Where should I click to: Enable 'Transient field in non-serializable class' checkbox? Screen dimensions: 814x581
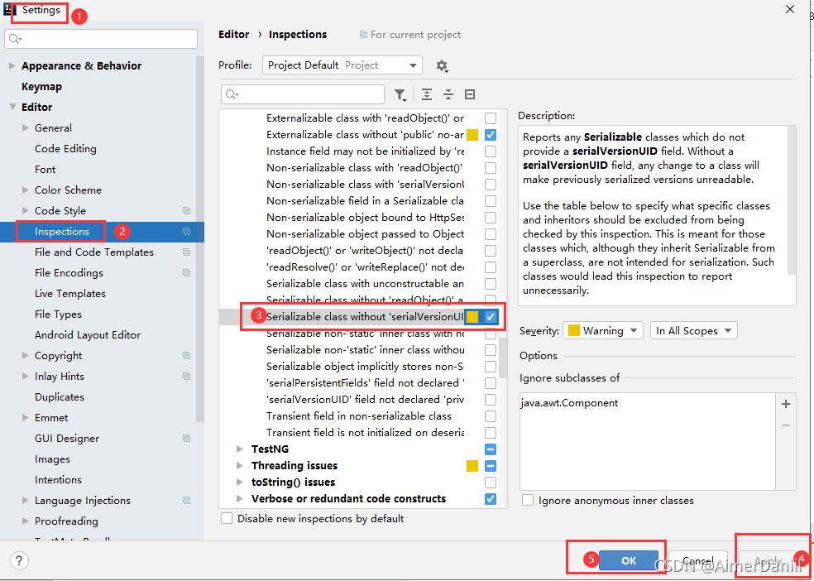(490, 416)
